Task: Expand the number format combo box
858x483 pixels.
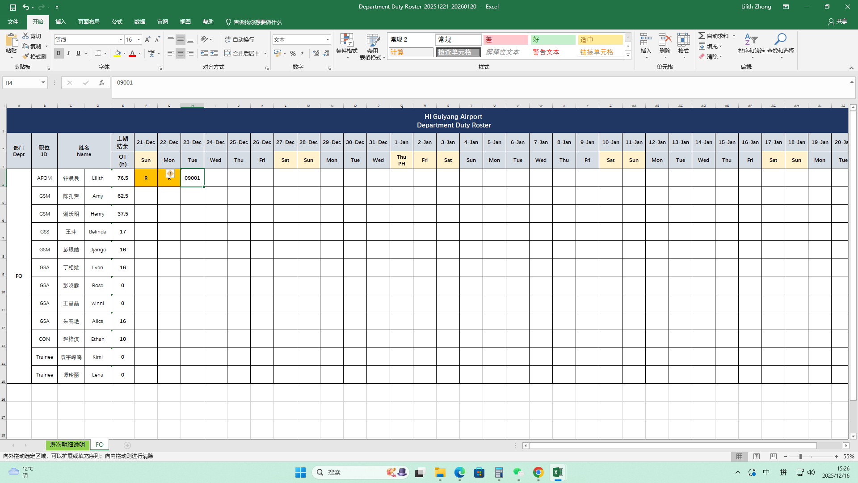Action: click(x=328, y=40)
